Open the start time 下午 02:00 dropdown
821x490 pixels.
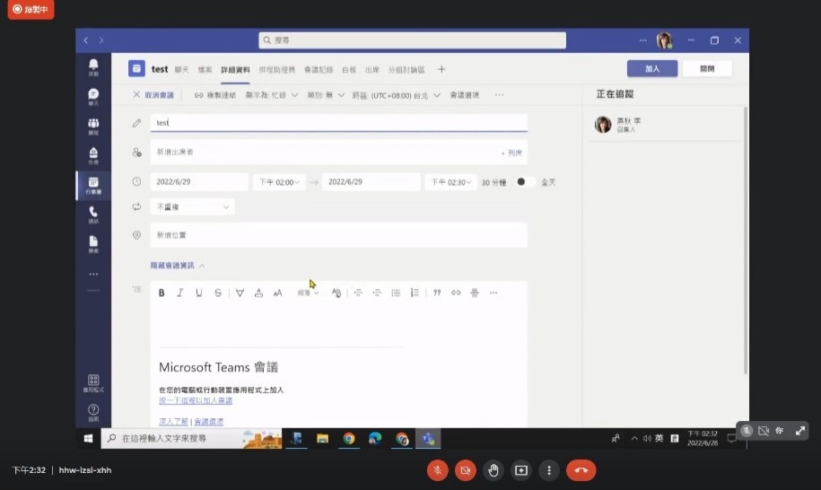(x=279, y=182)
